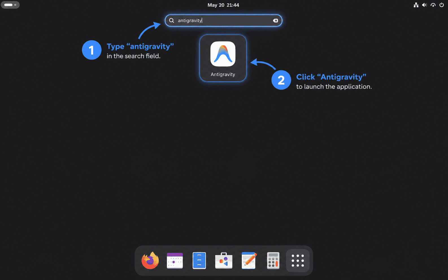Open the Calculator in the dock
Viewport: 448px width, 280px height.
(273, 261)
